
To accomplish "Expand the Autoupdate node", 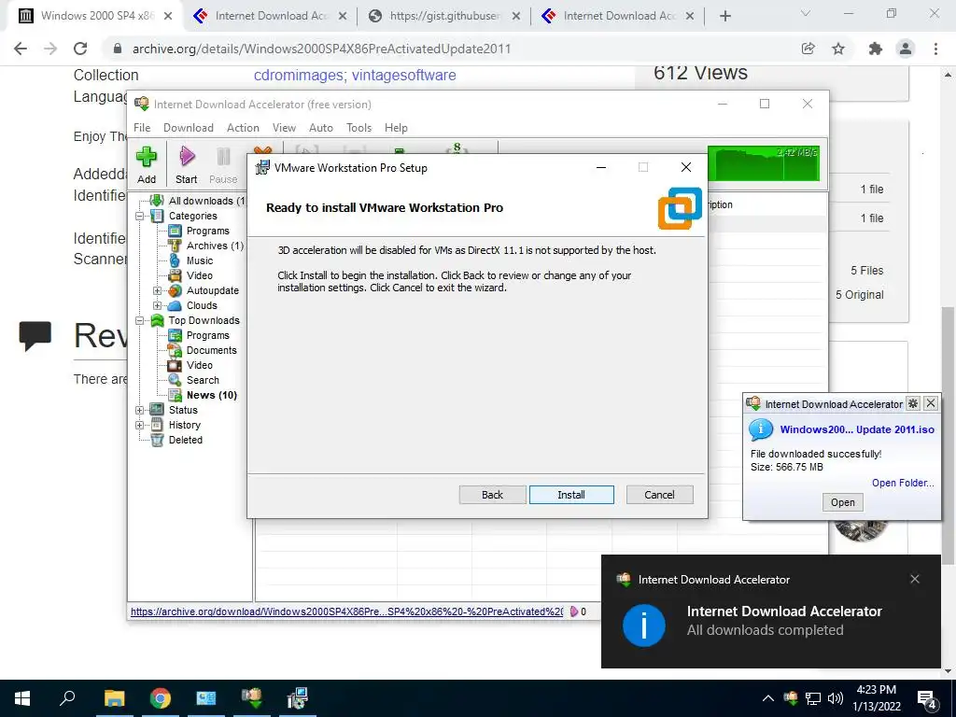I will [157, 291].
